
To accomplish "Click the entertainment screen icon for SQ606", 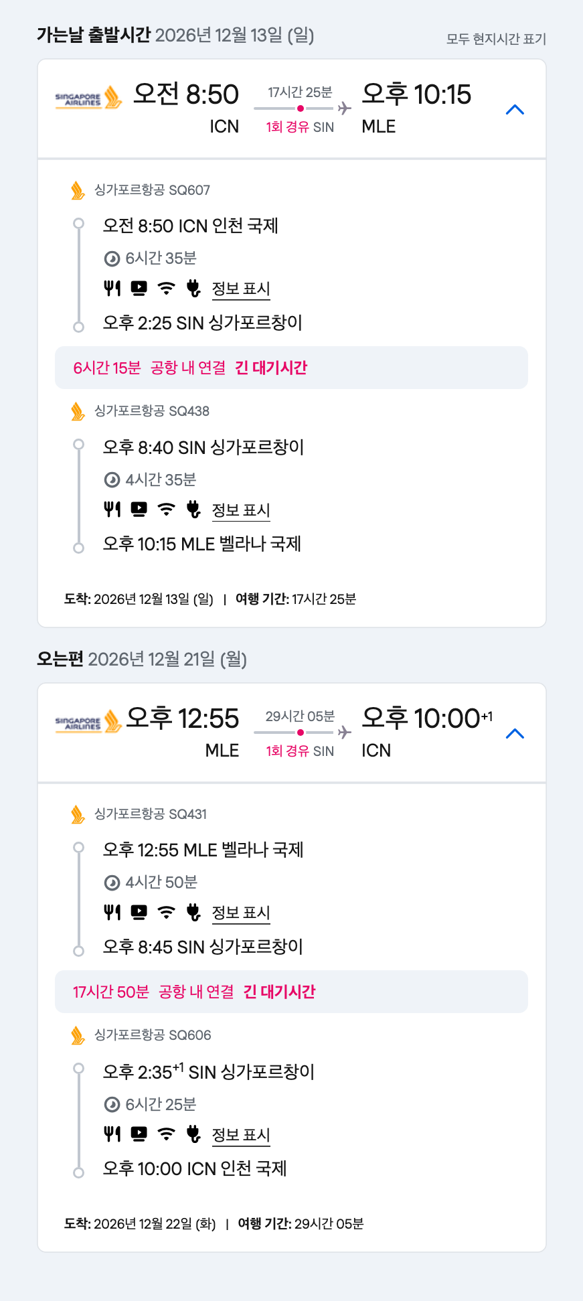I will pyautogui.click(x=139, y=1134).
